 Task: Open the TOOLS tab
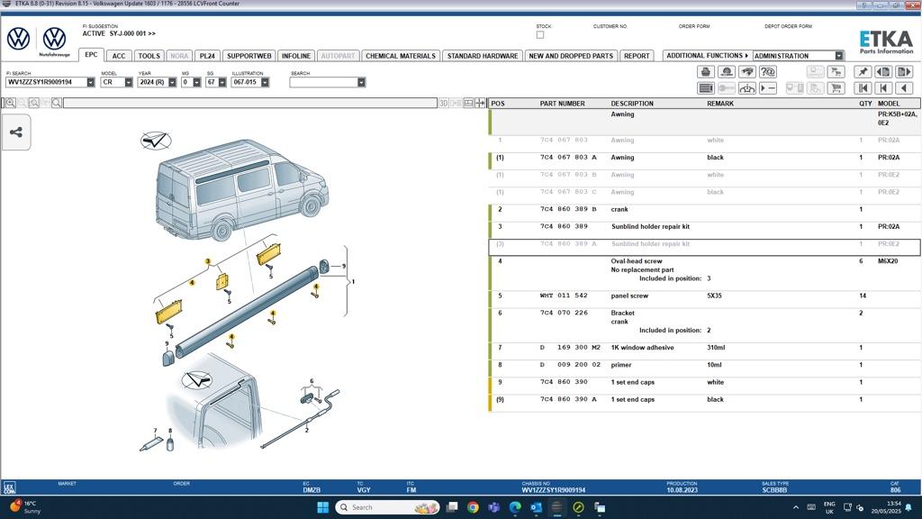pyautogui.click(x=149, y=56)
